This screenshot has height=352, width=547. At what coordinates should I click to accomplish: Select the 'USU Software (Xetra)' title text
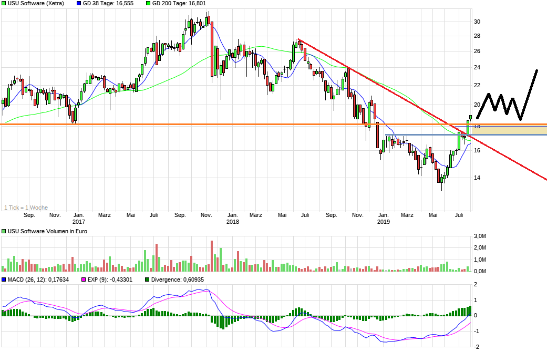(x=36, y=4)
